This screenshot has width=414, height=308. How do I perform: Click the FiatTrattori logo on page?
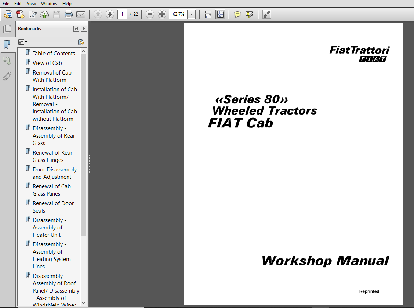tap(360, 54)
